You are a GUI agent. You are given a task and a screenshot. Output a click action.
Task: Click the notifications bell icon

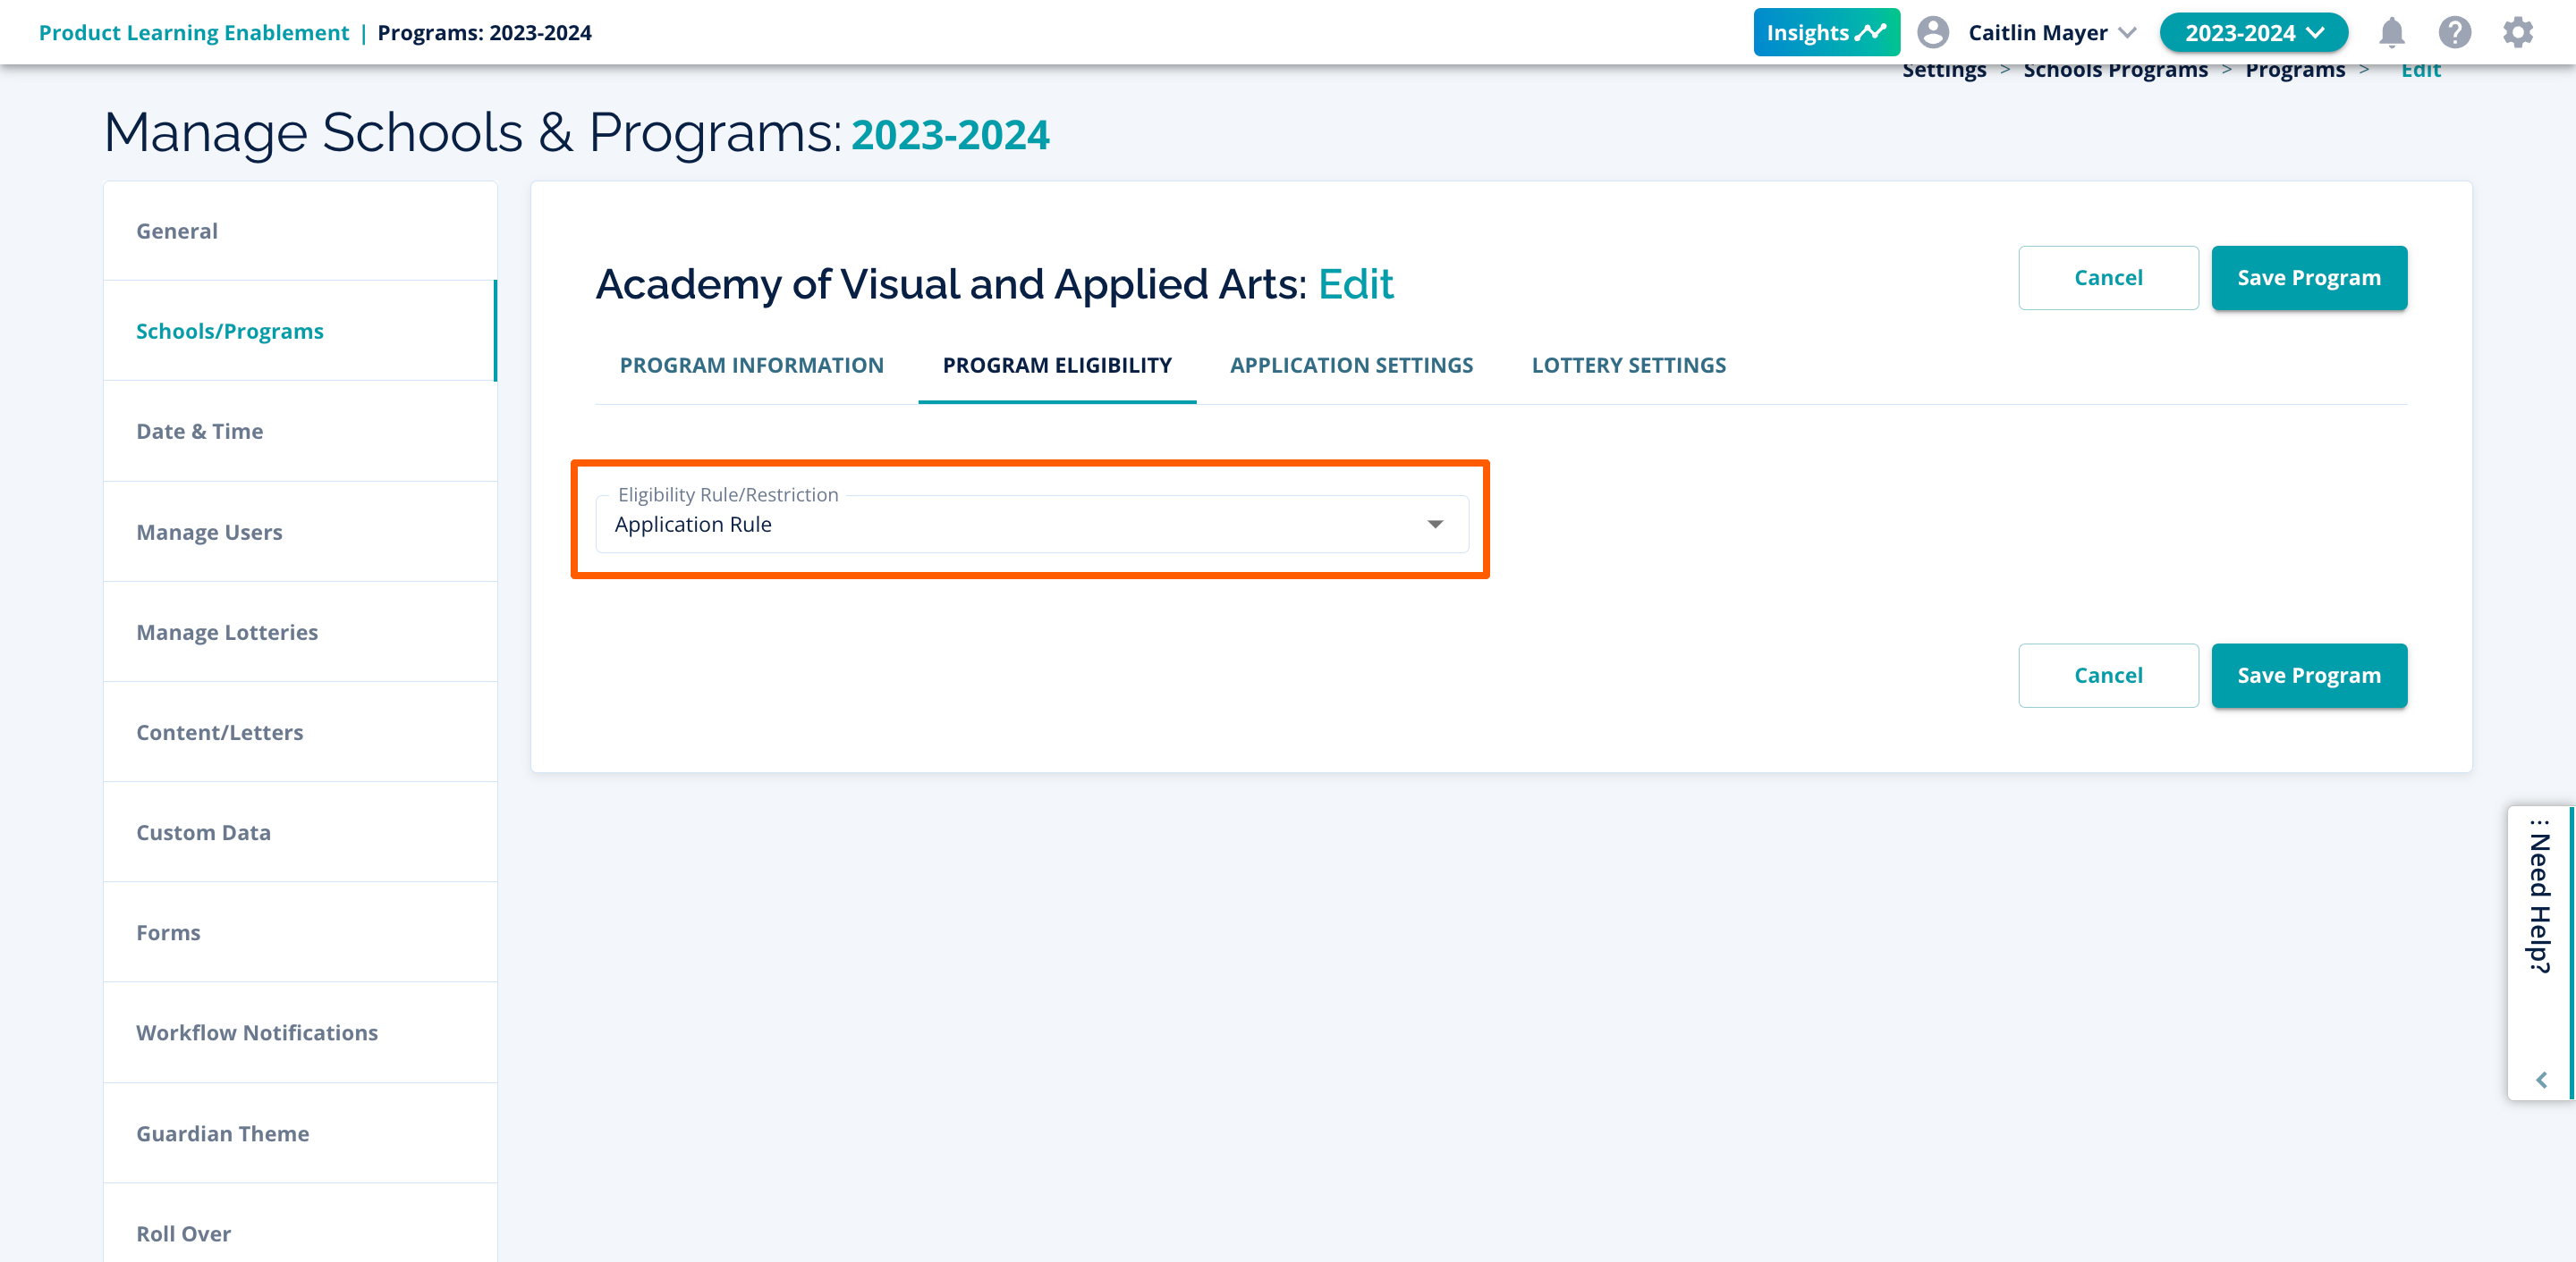click(2391, 32)
